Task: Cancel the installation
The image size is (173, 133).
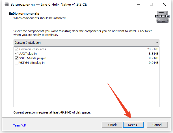Action: [157, 125]
